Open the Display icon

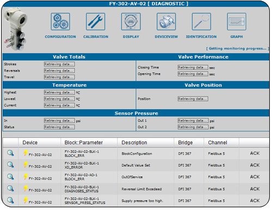[x=131, y=22]
